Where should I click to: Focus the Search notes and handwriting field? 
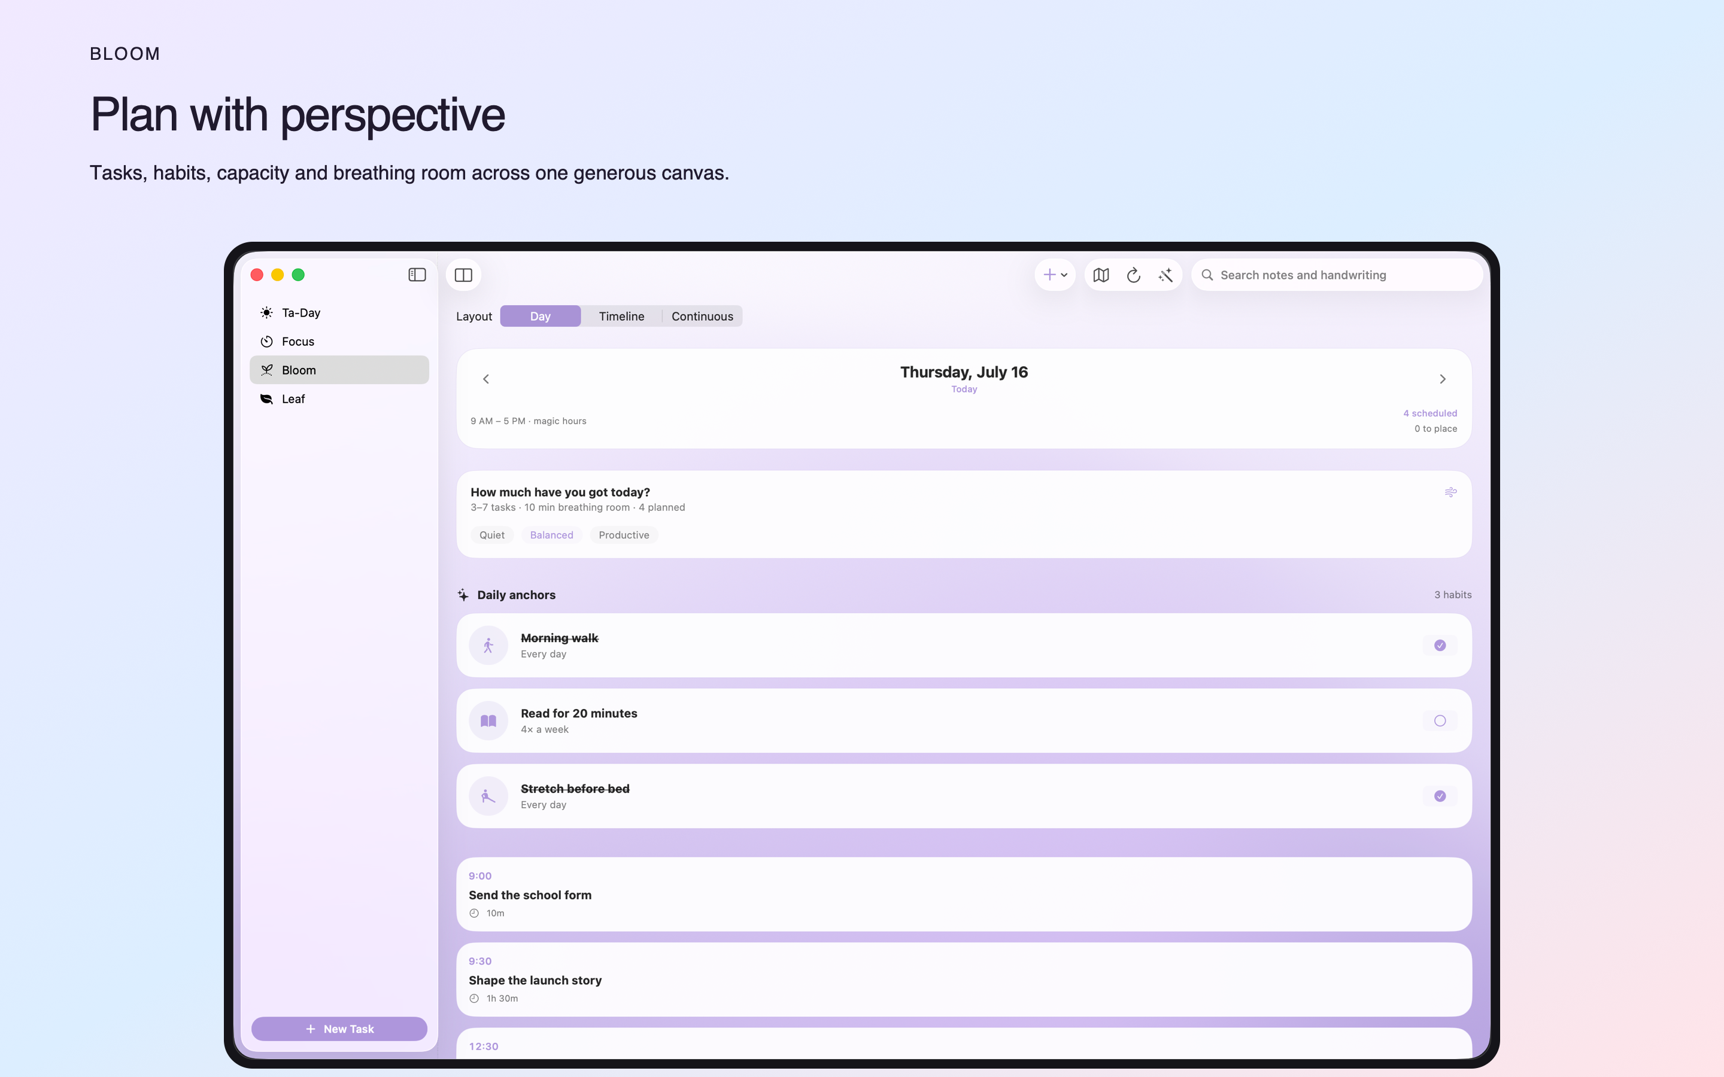[x=1337, y=275]
